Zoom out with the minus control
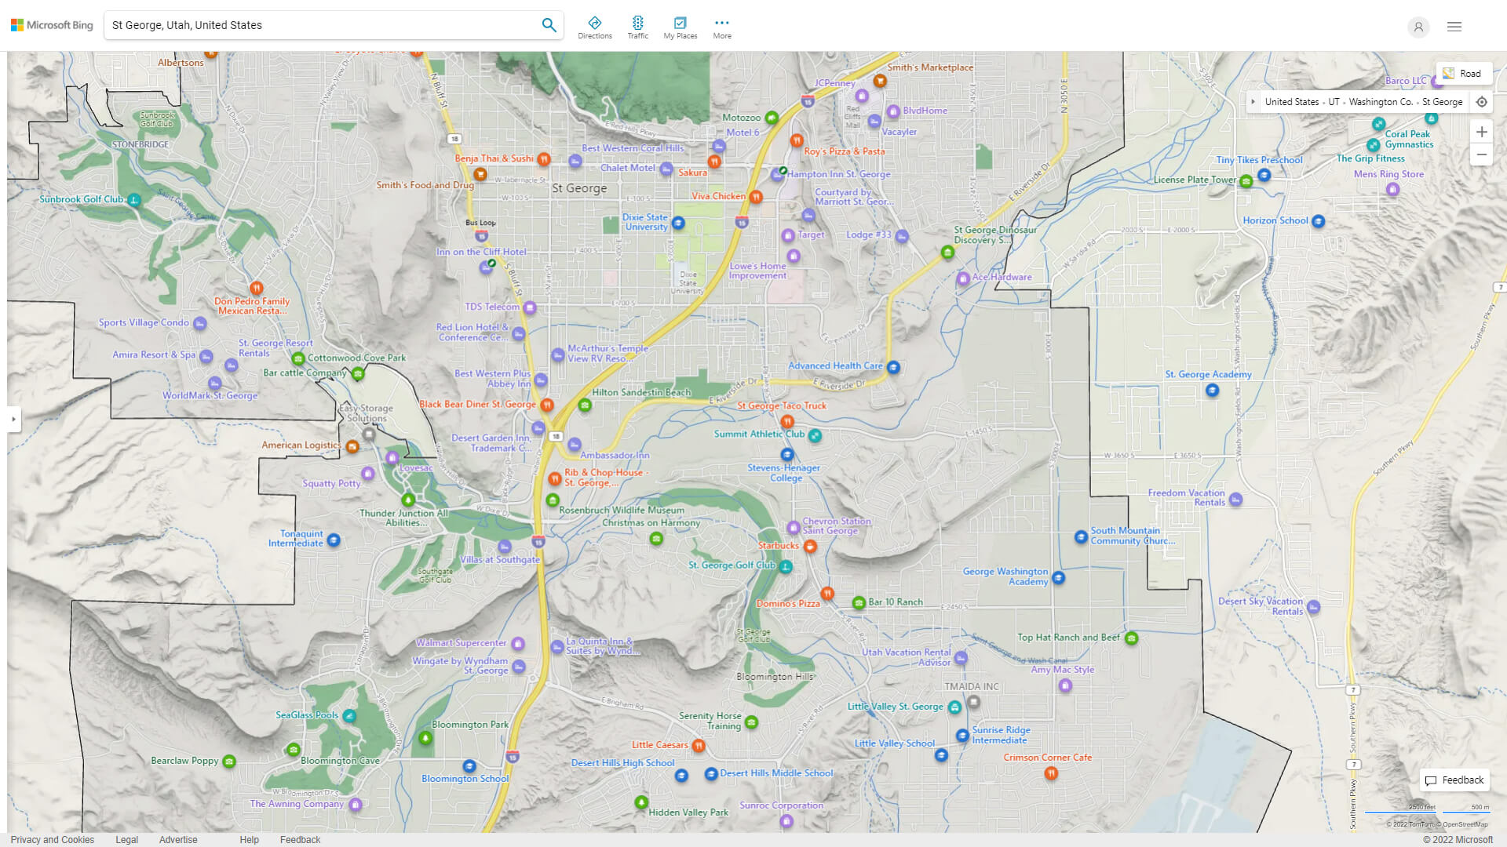The image size is (1507, 847). [1482, 154]
